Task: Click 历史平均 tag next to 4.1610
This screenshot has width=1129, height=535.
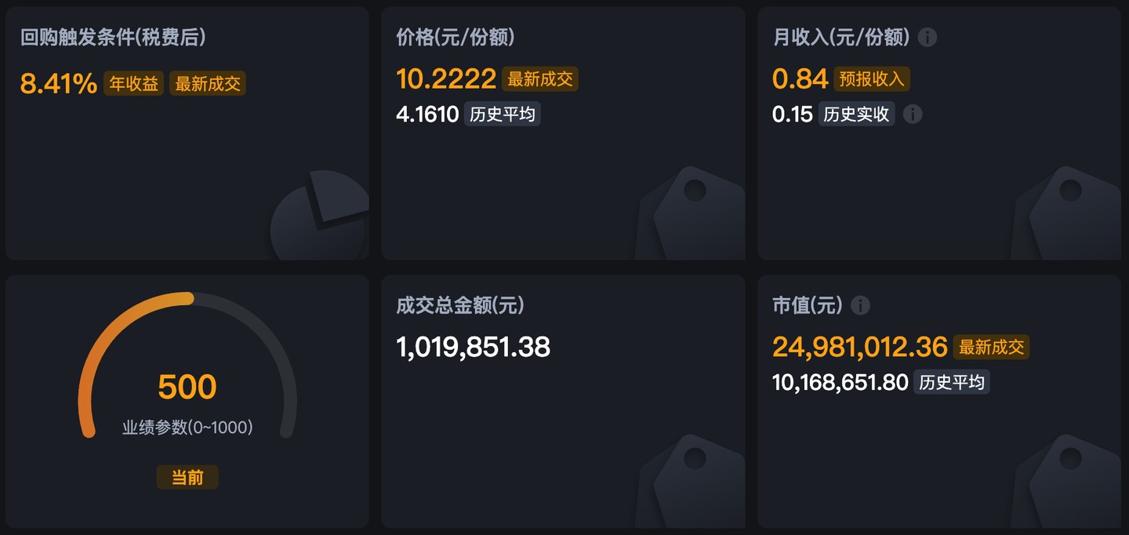Action: [502, 115]
